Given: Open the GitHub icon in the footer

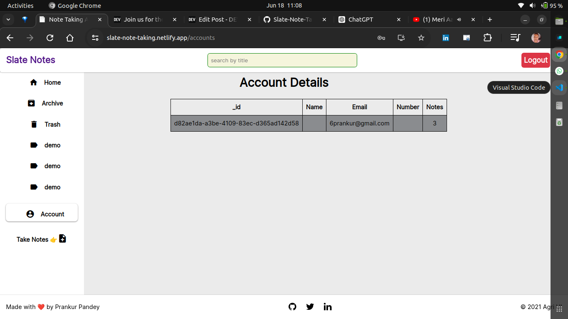Looking at the screenshot, I should pos(292,307).
